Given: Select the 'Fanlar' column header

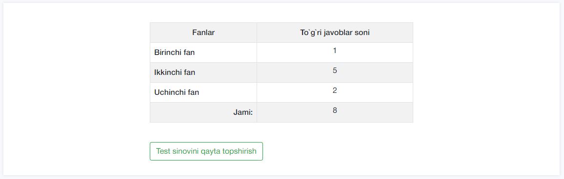Looking at the screenshot, I should tap(203, 33).
